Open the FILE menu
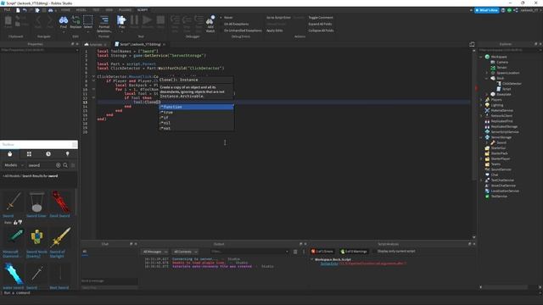The width and height of the screenshot is (543, 305). coord(8,10)
